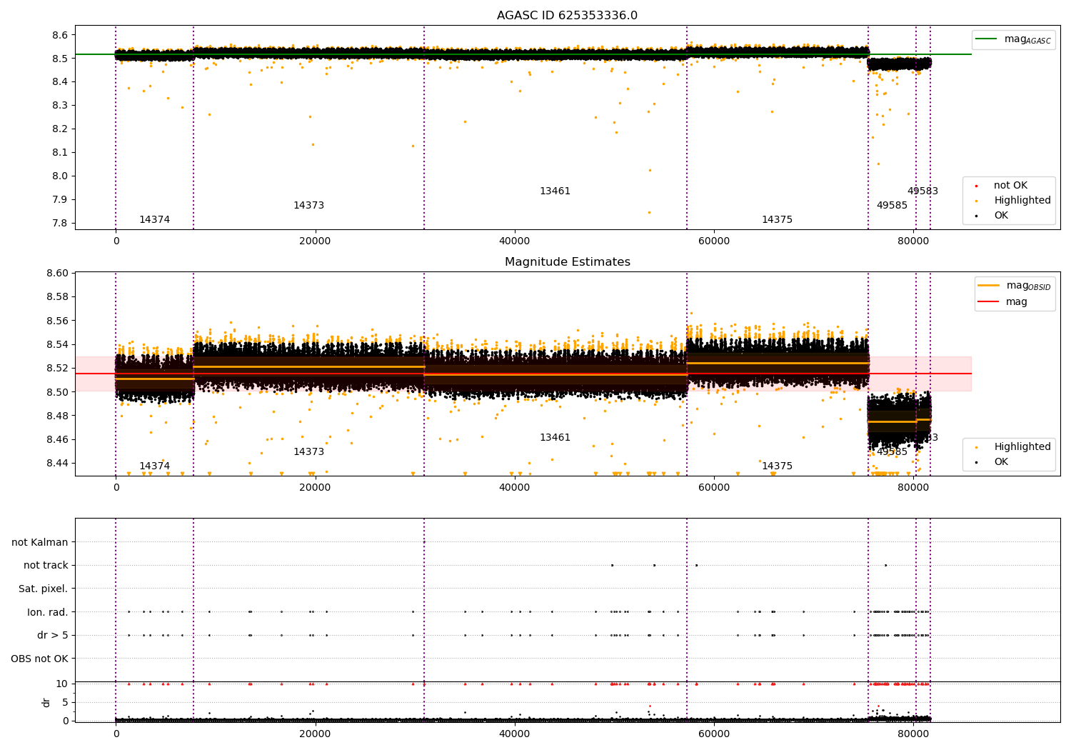Click obsid label 13461 in the top plot
Viewport: 1071px width, 750px height.
point(555,191)
